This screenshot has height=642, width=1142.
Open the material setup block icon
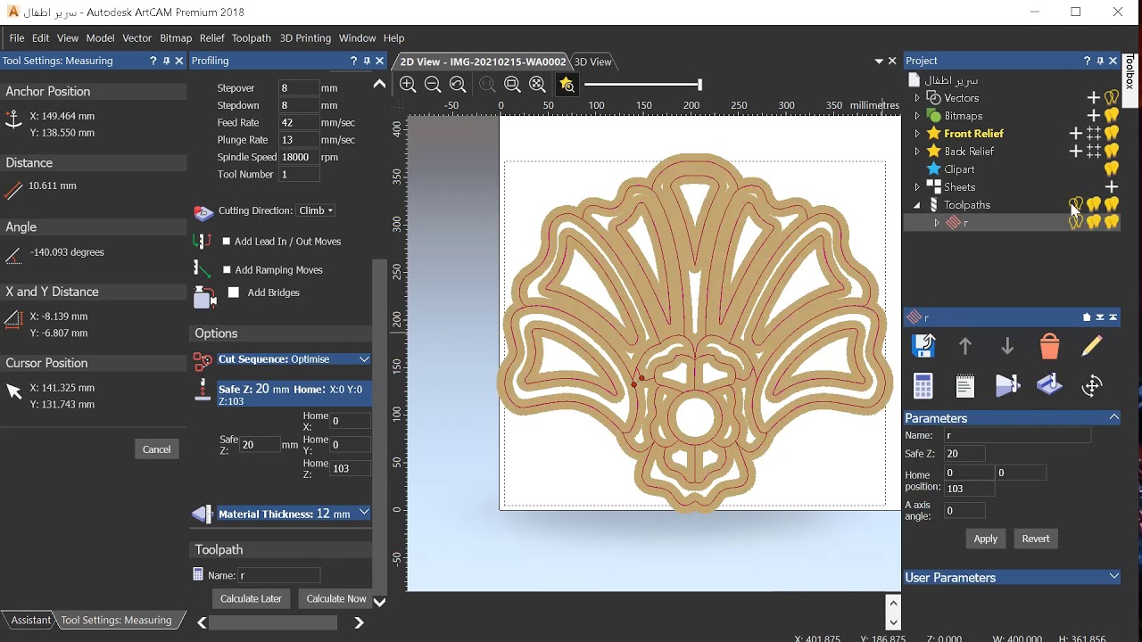[1050, 385]
